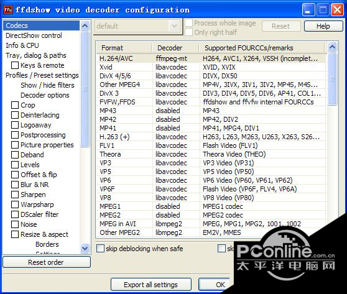Image resolution: width=347 pixels, height=294 pixels.
Task: Select VP6F format row
Action: (x=211, y=189)
